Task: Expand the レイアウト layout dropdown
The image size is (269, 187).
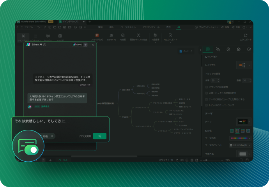Action: 244,65
